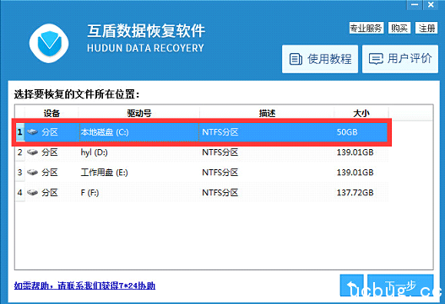Sort by the 驱动号 column header
Screen dimensions: 445x304
point(139,113)
